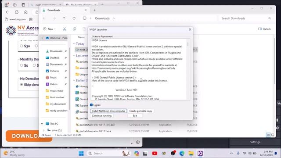Collapse the This PC tree node
The image size is (281, 158).
pos(42,124)
